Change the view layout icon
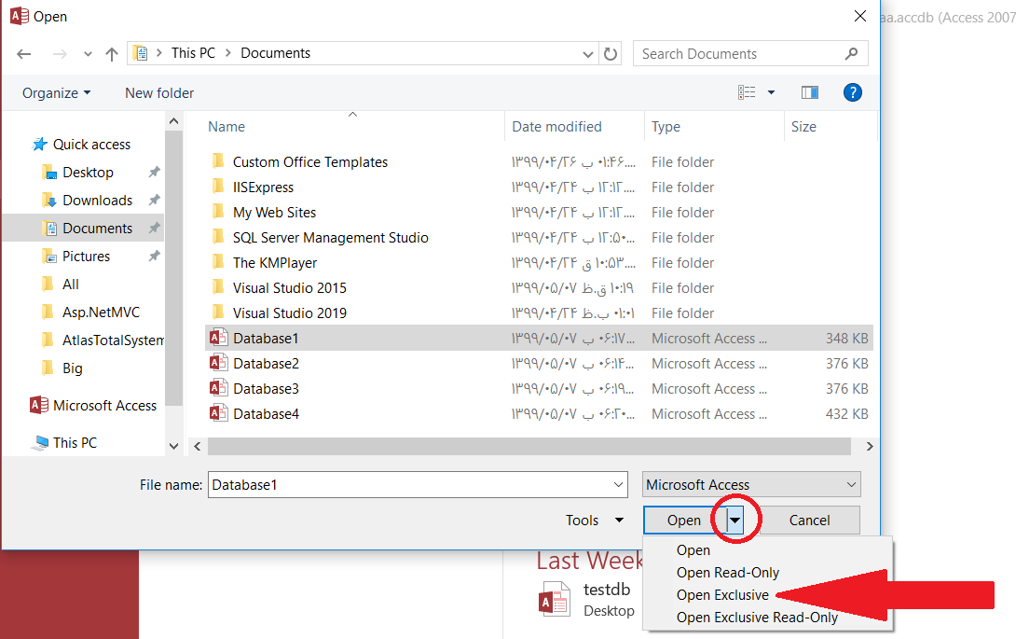 pos(747,92)
